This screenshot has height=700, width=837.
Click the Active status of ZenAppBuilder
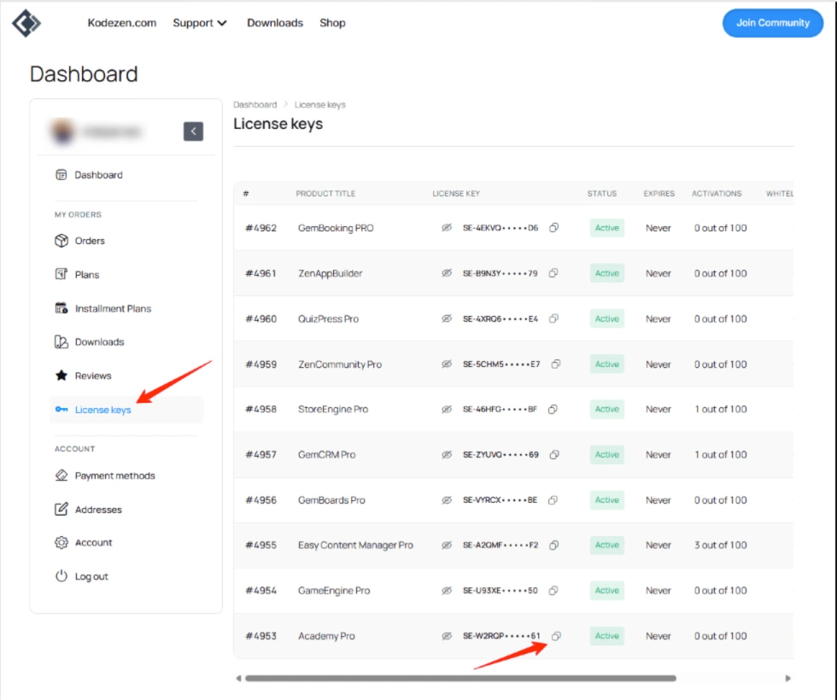[607, 273]
